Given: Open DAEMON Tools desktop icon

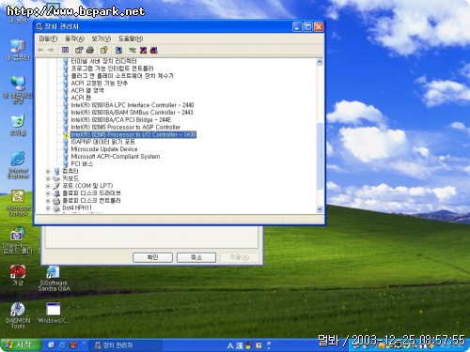Looking at the screenshot, I should [x=18, y=315].
